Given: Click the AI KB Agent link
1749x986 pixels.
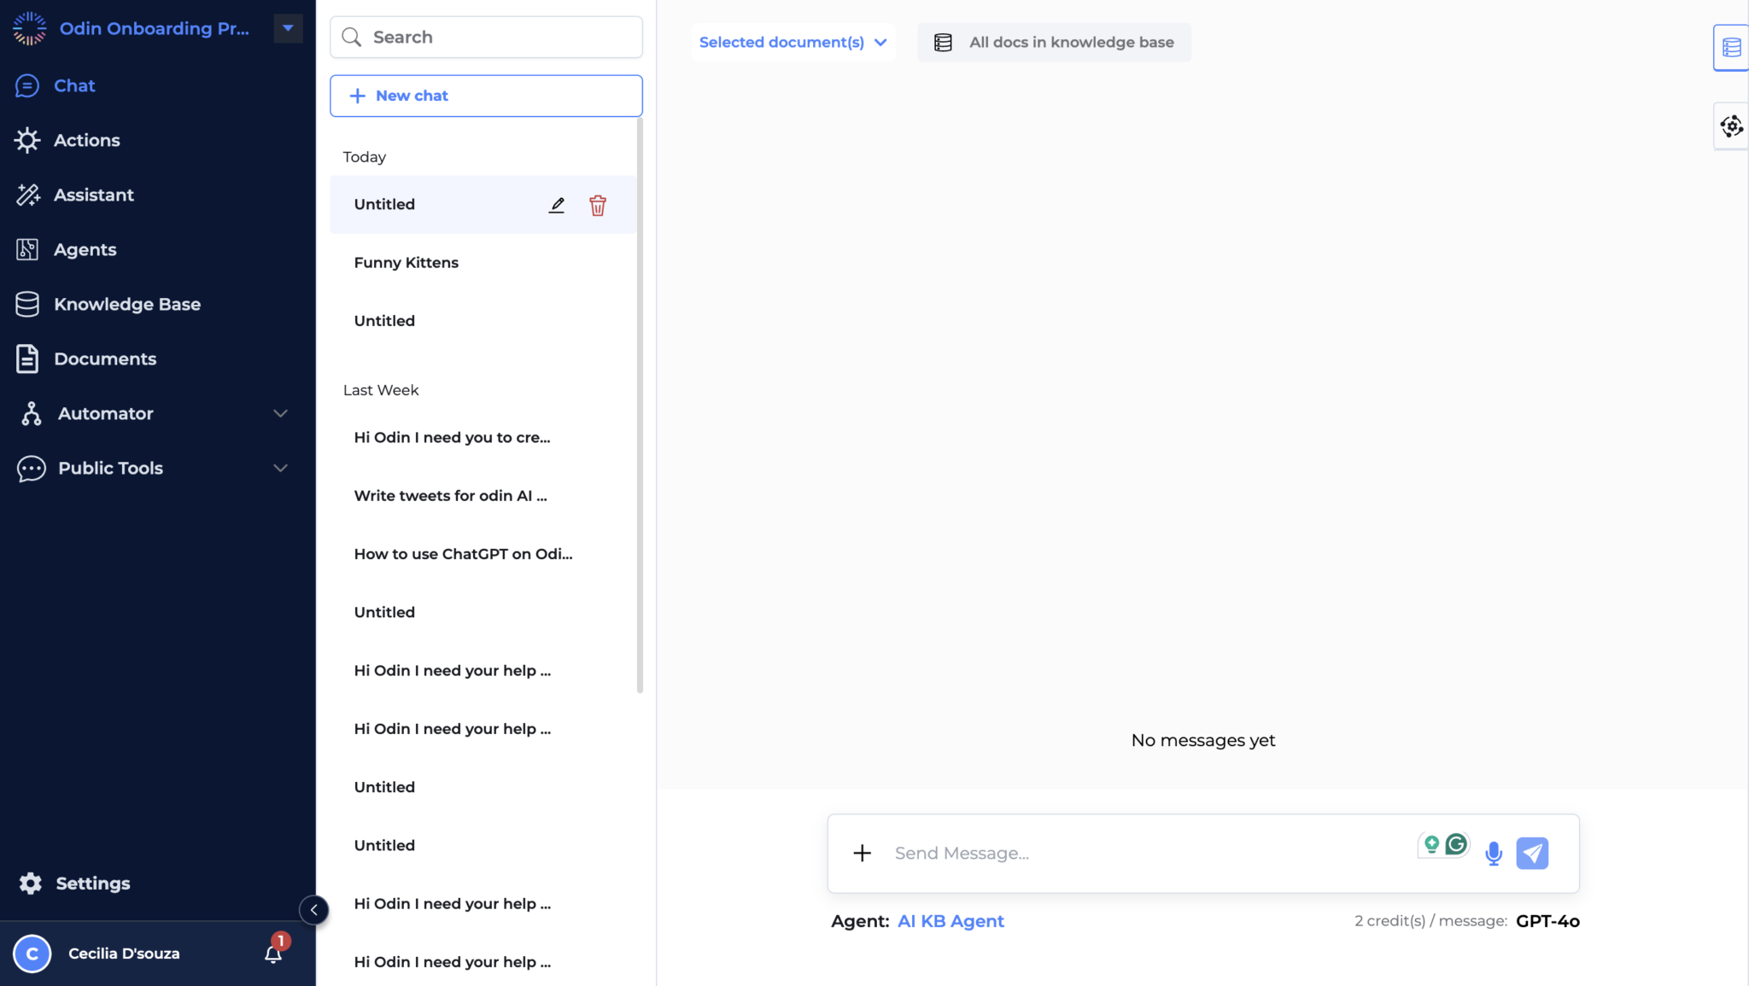Looking at the screenshot, I should pyautogui.click(x=950, y=921).
